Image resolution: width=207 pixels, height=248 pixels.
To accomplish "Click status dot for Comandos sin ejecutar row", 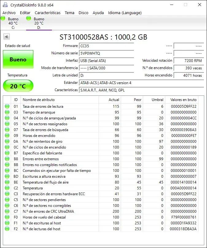I will (x=7, y=171).
